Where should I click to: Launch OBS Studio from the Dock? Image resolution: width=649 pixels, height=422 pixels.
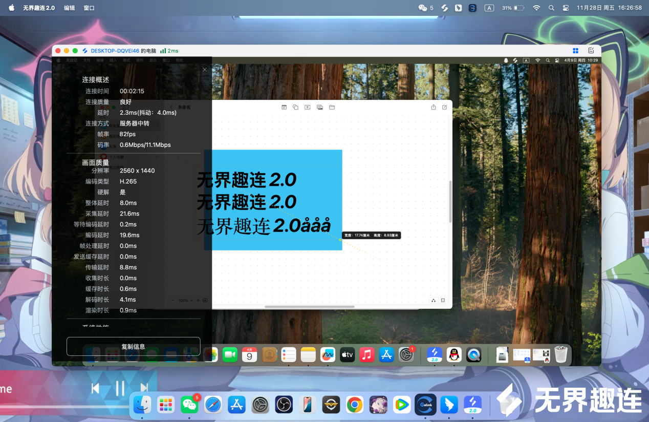283,405
